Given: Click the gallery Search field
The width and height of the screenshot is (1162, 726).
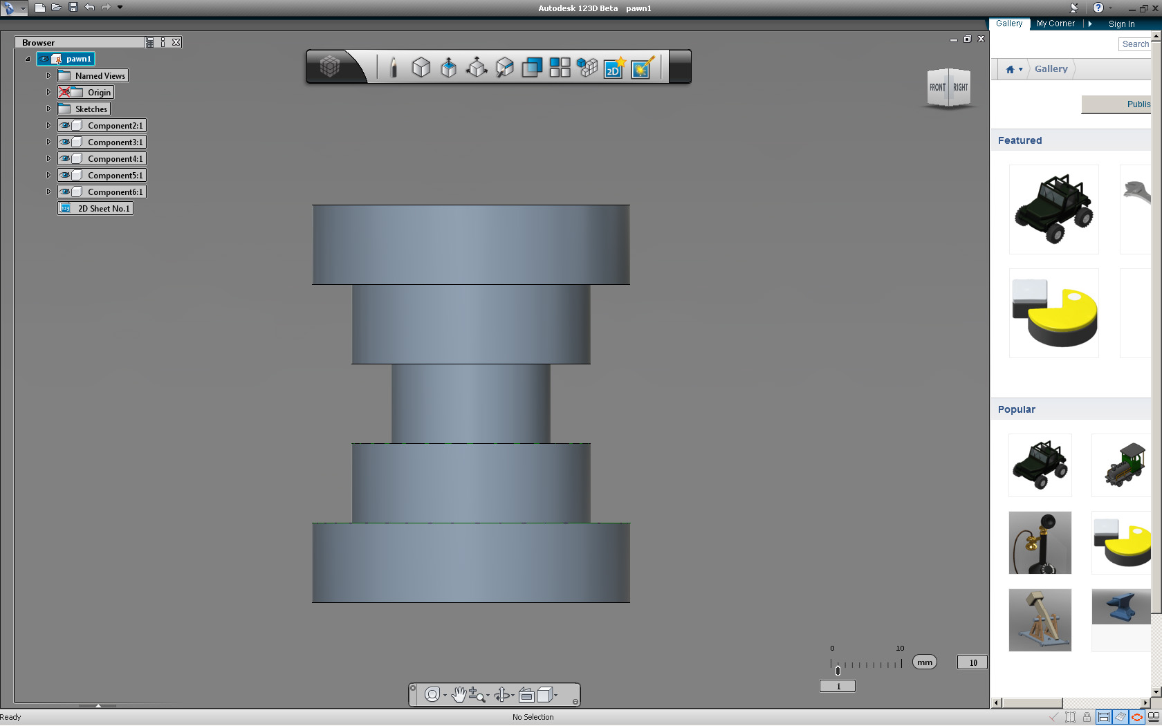Looking at the screenshot, I should tap(1134, 44).
